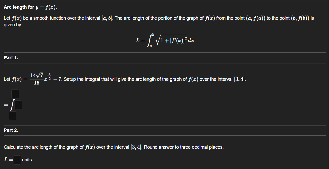Click the integrand input box beside the integral sign
This screenshot has width=329, height=169.
point(18,105)
